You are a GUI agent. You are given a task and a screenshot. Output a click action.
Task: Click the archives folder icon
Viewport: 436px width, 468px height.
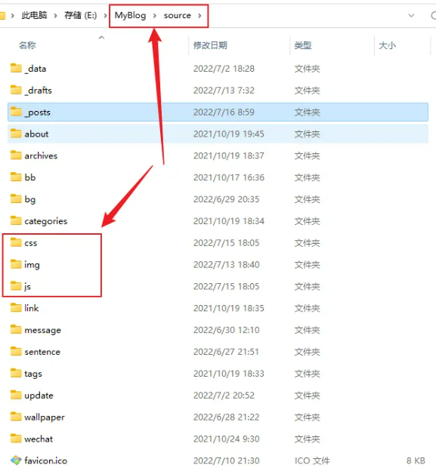[16, 155]
